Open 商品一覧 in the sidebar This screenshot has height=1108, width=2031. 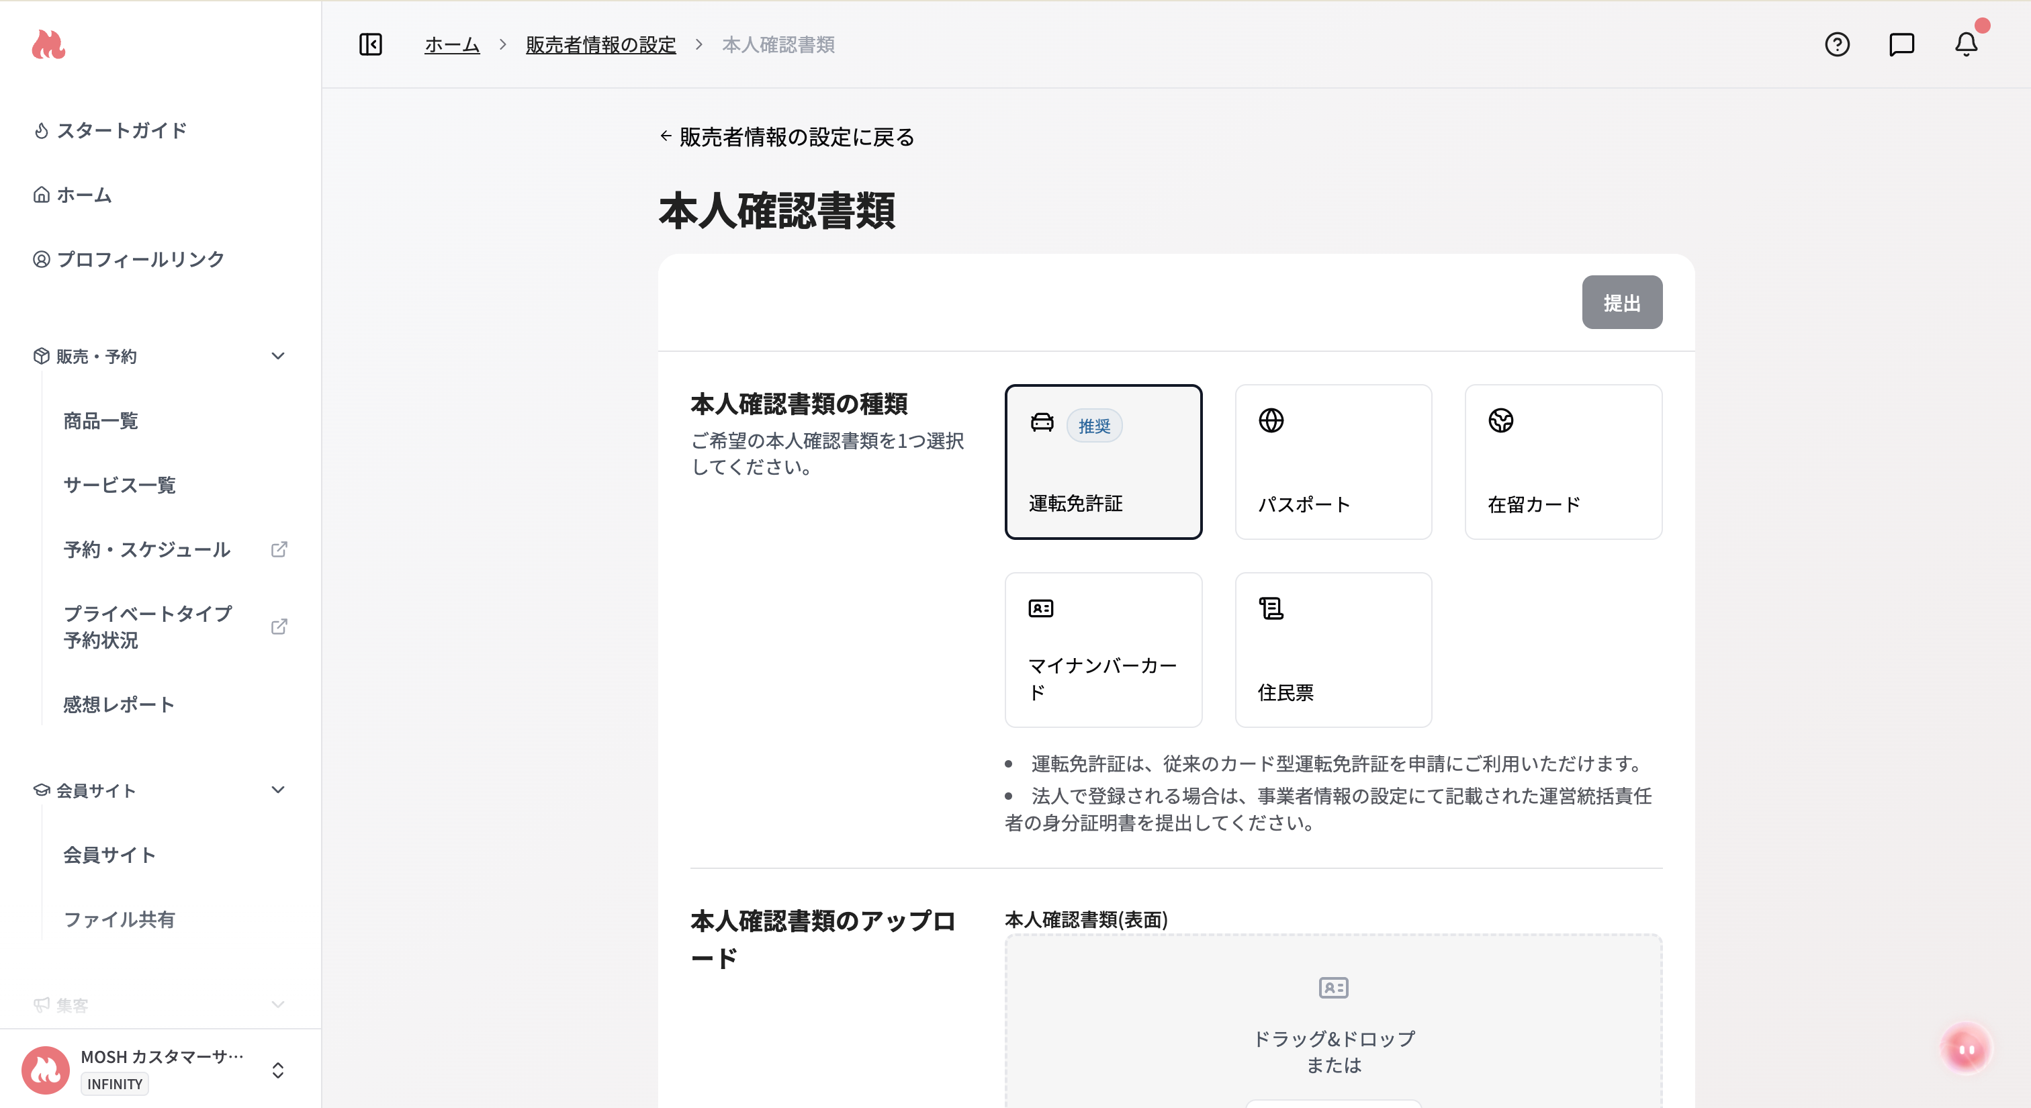pyautogui.click(x=101, y=421)
